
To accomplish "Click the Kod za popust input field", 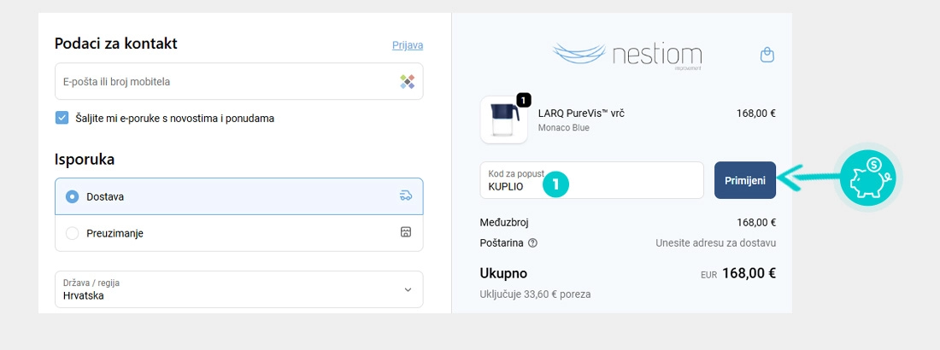I will pos(591,180).
